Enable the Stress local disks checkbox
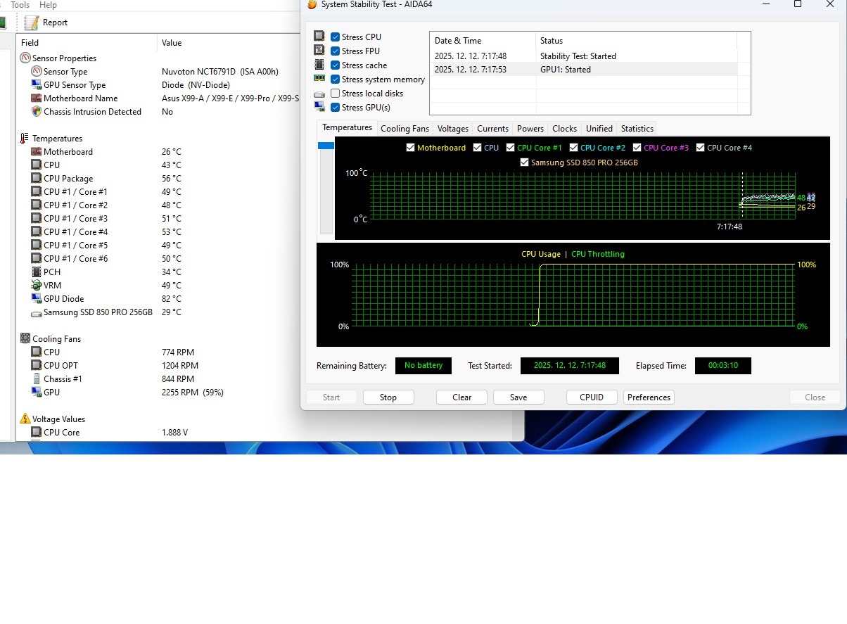The width and height of the screenshot is (847, 624). pos(336,94)
